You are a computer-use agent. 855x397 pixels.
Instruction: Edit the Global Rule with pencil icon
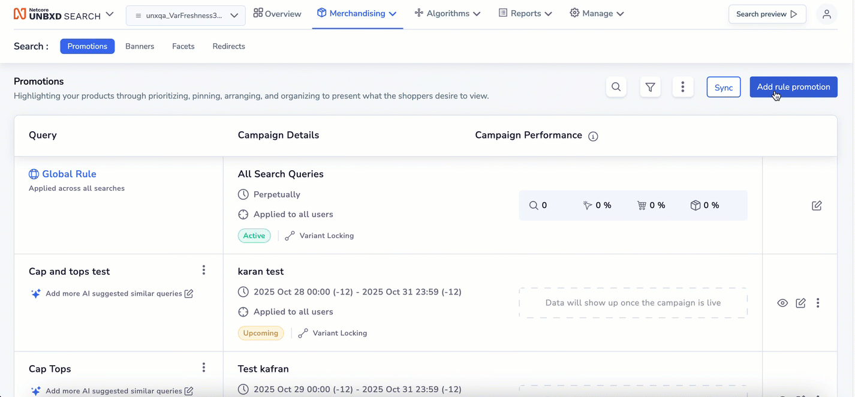(817, 206)
